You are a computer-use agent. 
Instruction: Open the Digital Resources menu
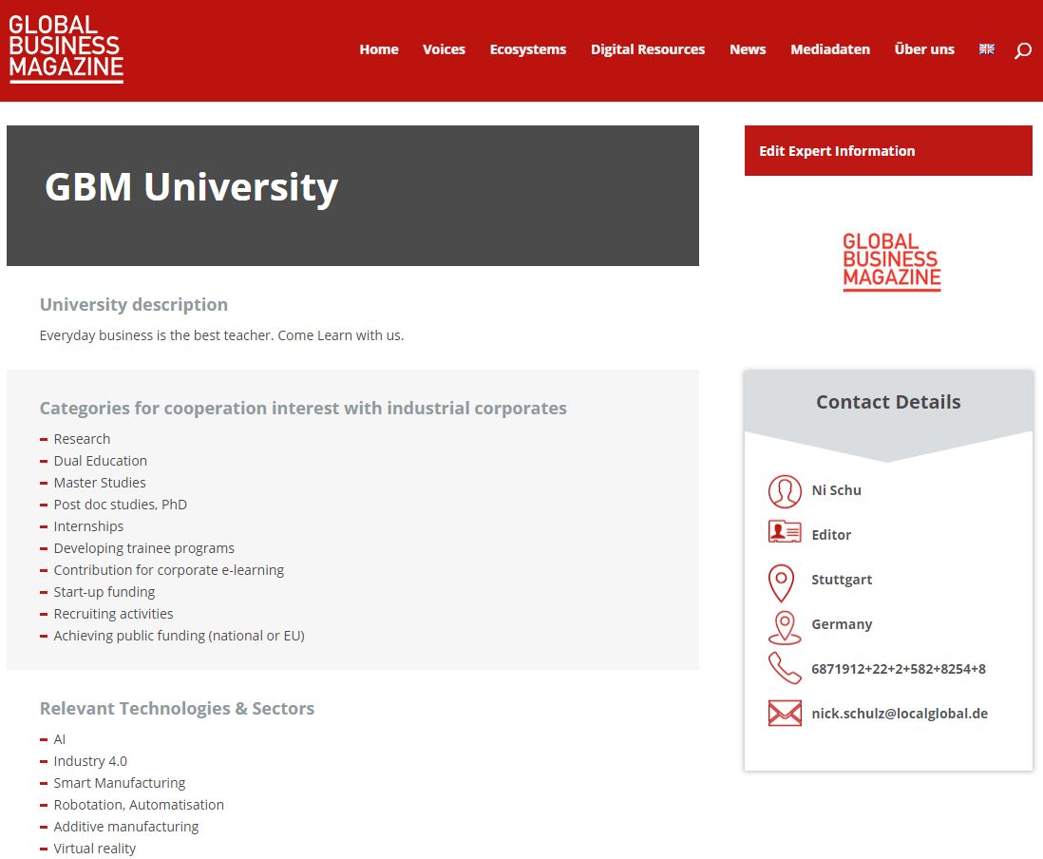coord(648,49)
